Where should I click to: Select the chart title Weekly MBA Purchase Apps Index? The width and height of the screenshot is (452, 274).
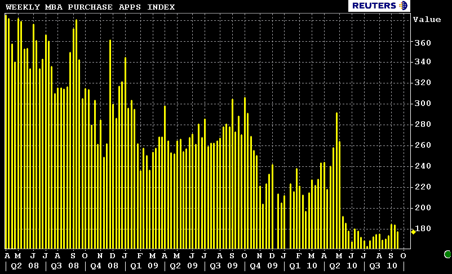coord(90,7)
